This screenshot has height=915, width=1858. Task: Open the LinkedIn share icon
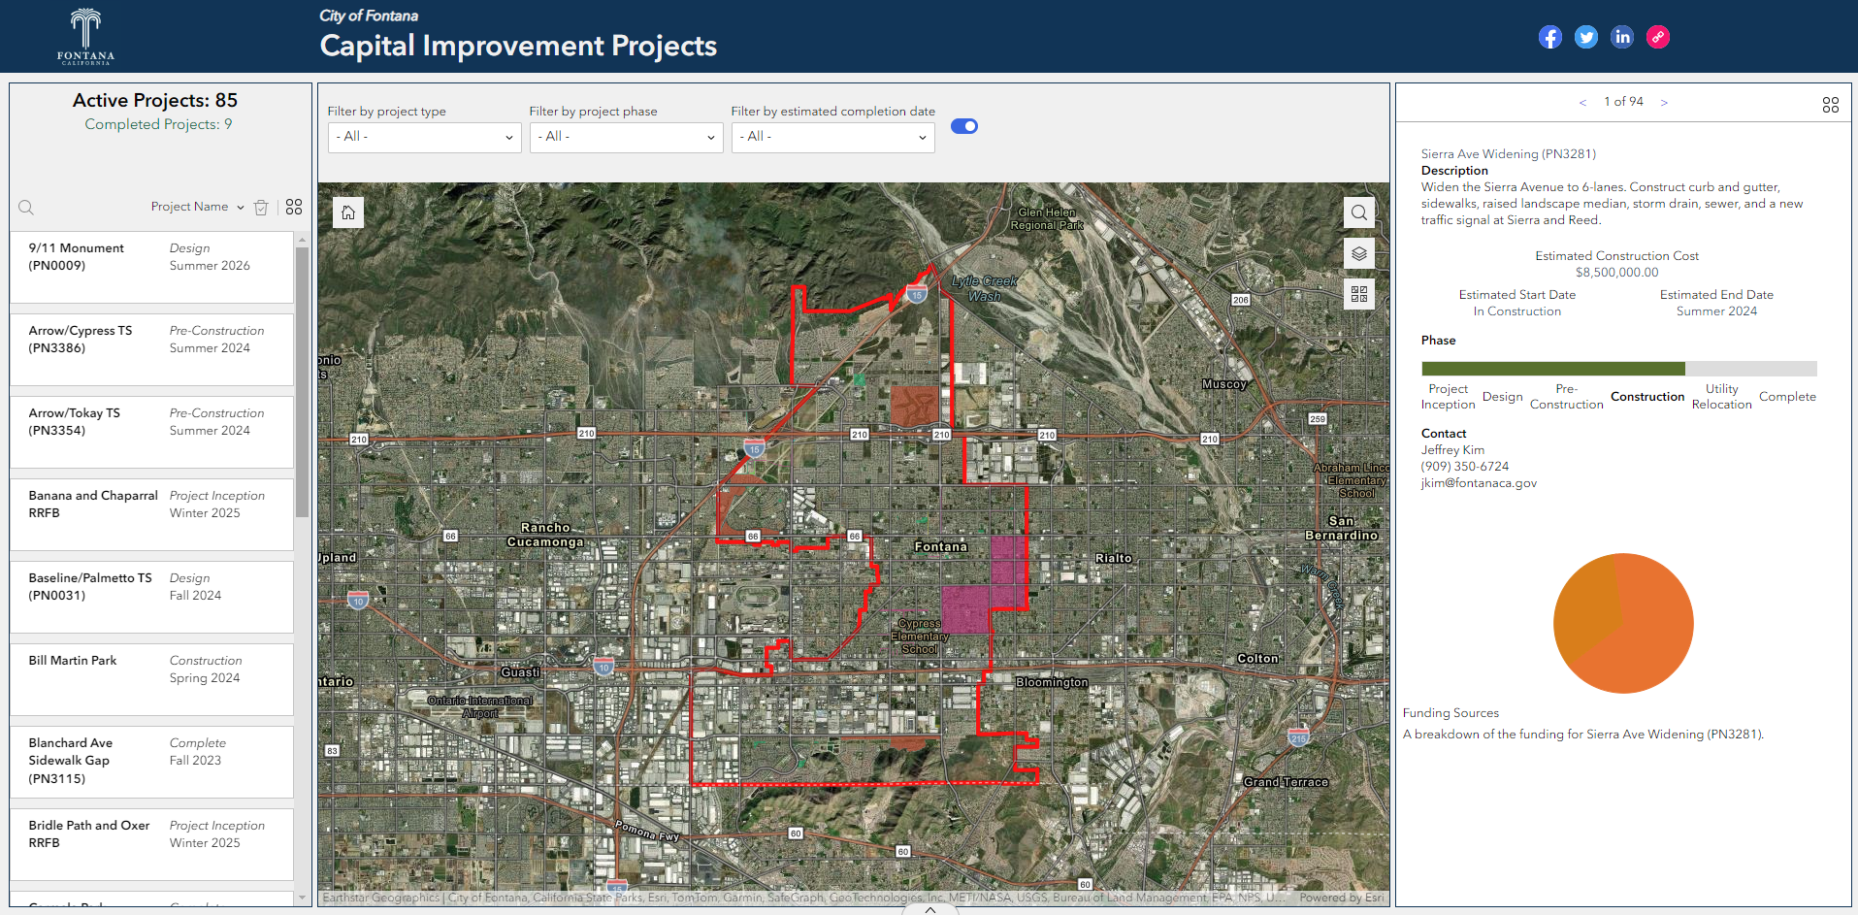click(1621, 37)
